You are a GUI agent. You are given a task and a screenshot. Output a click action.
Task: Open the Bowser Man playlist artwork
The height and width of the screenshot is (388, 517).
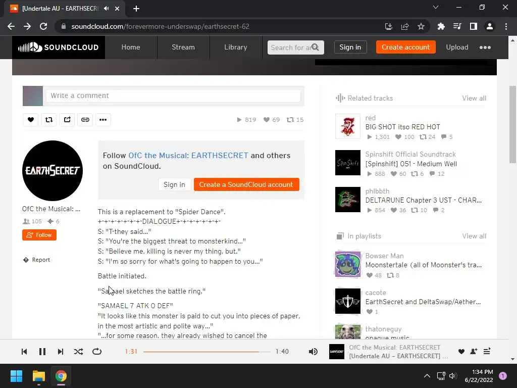point(348,264)
